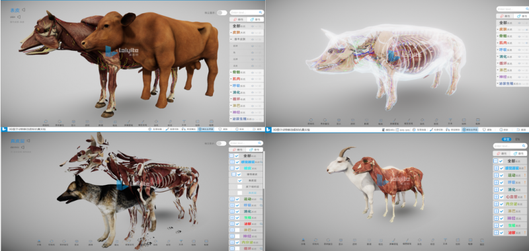Switch the 独立显示 toggle in dog view
529x251 pixels.
[222, 143]
